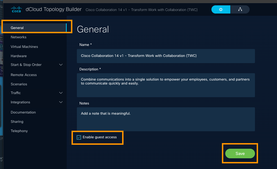Image resolution: width=277 pixels, height=169 pixels.
Task: Click into the Notes text area
Action: pyautogui.click(x=166, y=119)
